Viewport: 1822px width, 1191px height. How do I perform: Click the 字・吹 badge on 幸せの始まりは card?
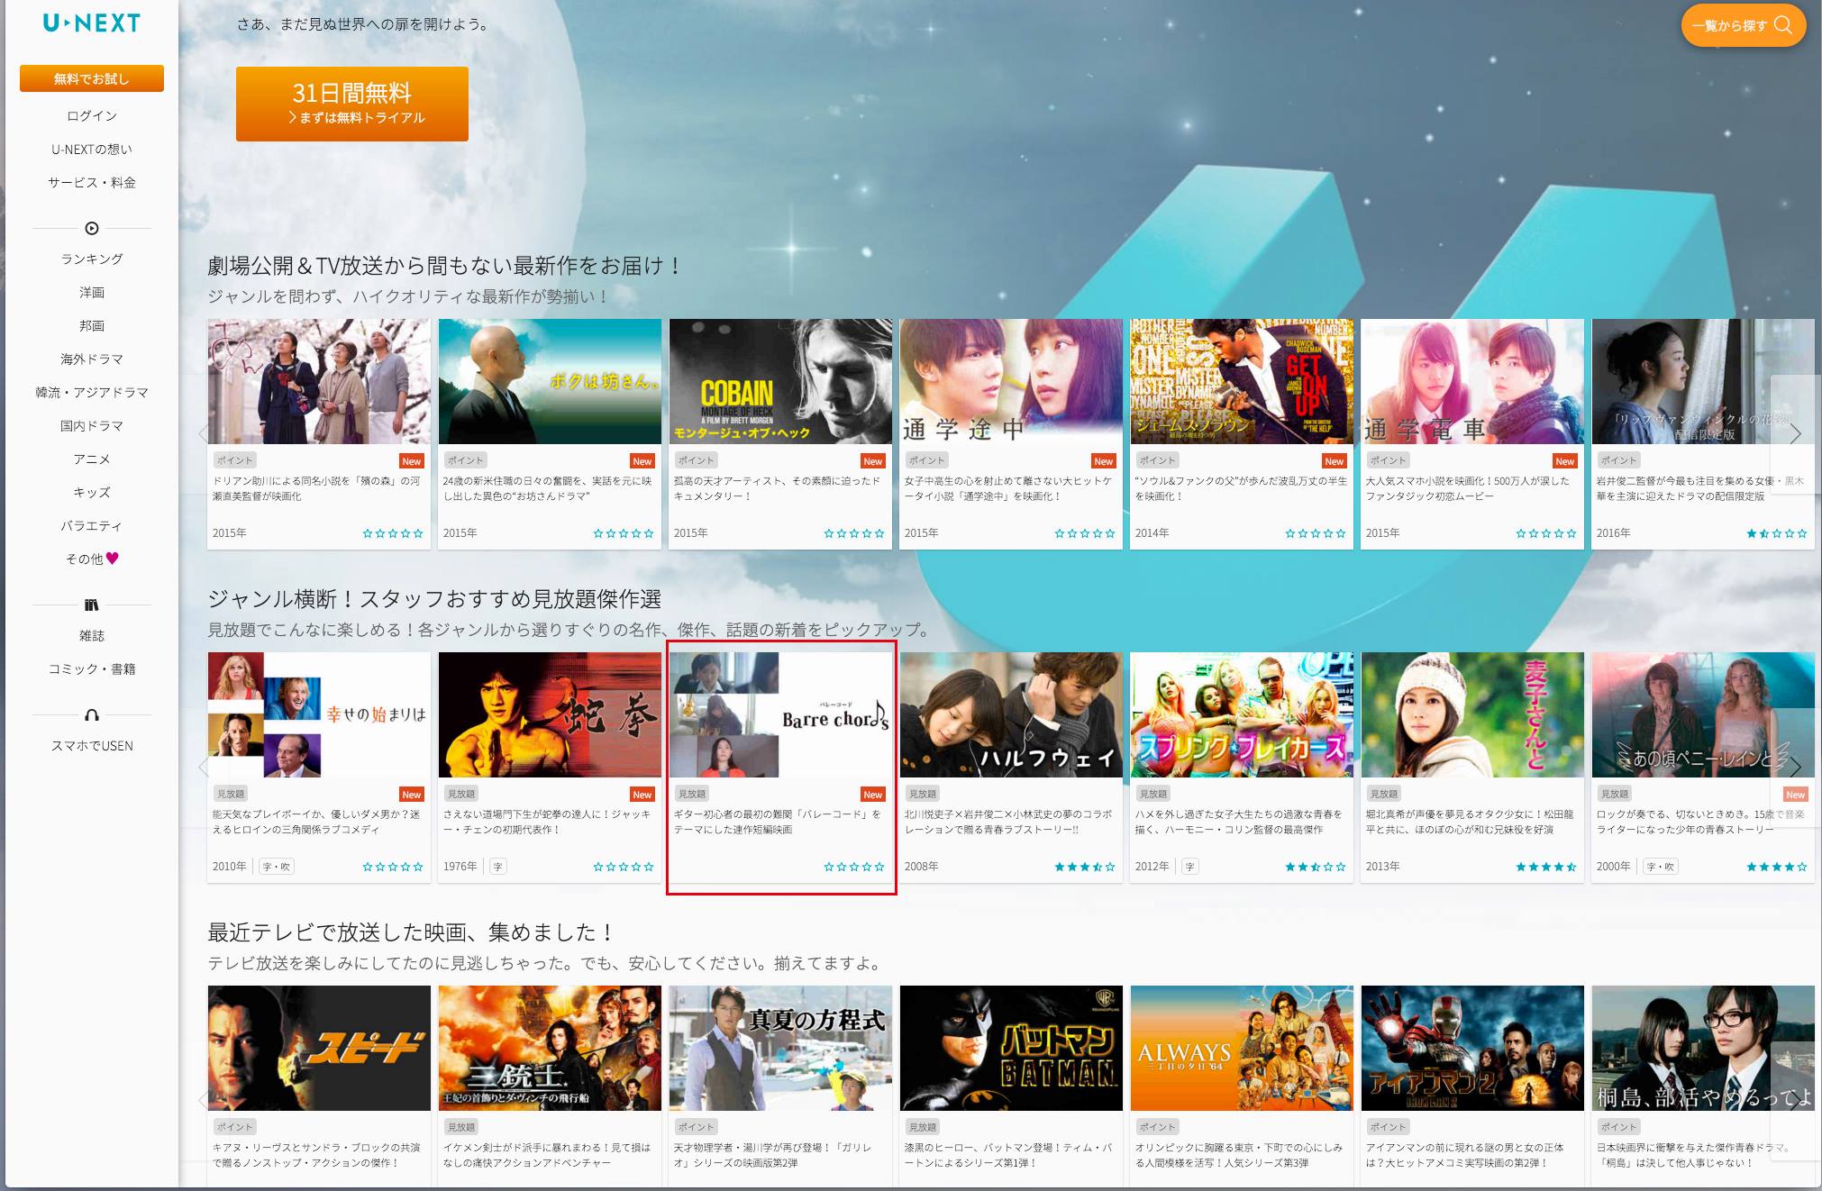click(x=277, y=867)
